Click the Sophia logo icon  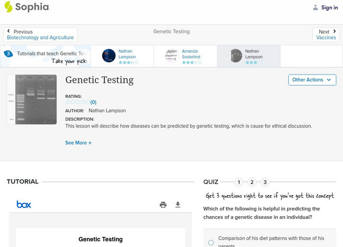click(9, 7)
